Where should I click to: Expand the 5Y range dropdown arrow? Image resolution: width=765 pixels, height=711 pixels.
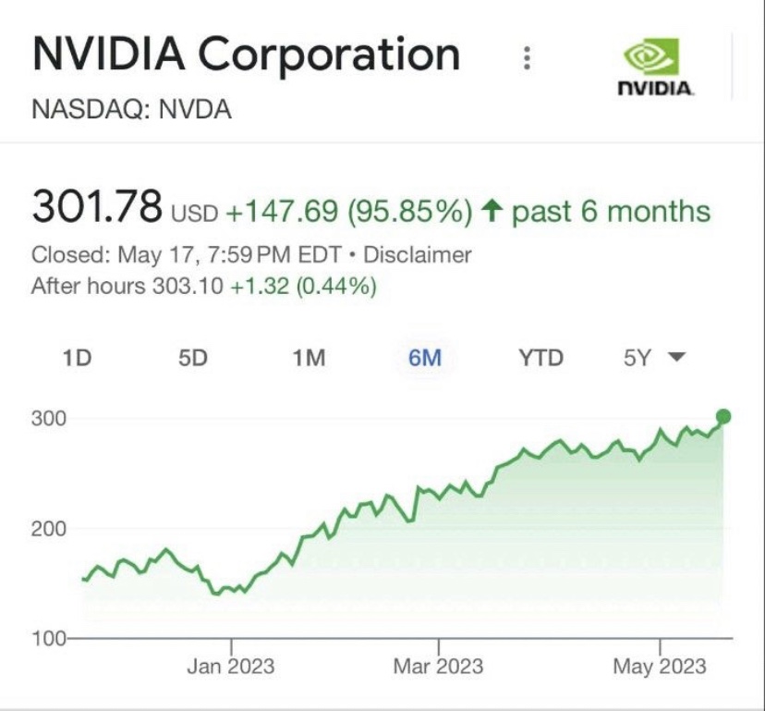click(x=676, y=358)
